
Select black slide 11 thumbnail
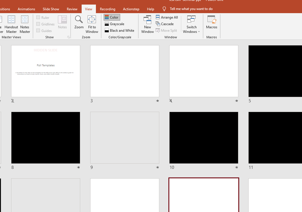coord(275,138)
